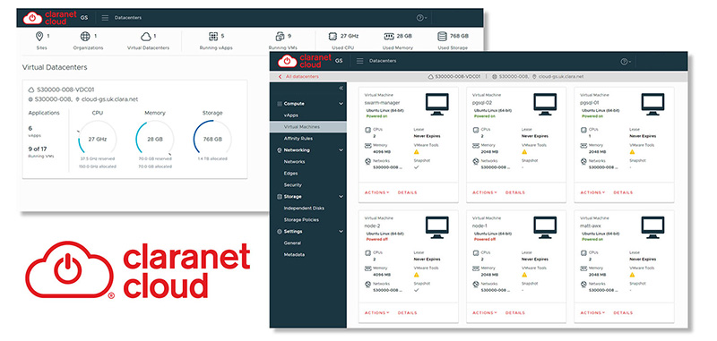View Details of node-2 VM

pyautogui.click(x=408, y=313)
